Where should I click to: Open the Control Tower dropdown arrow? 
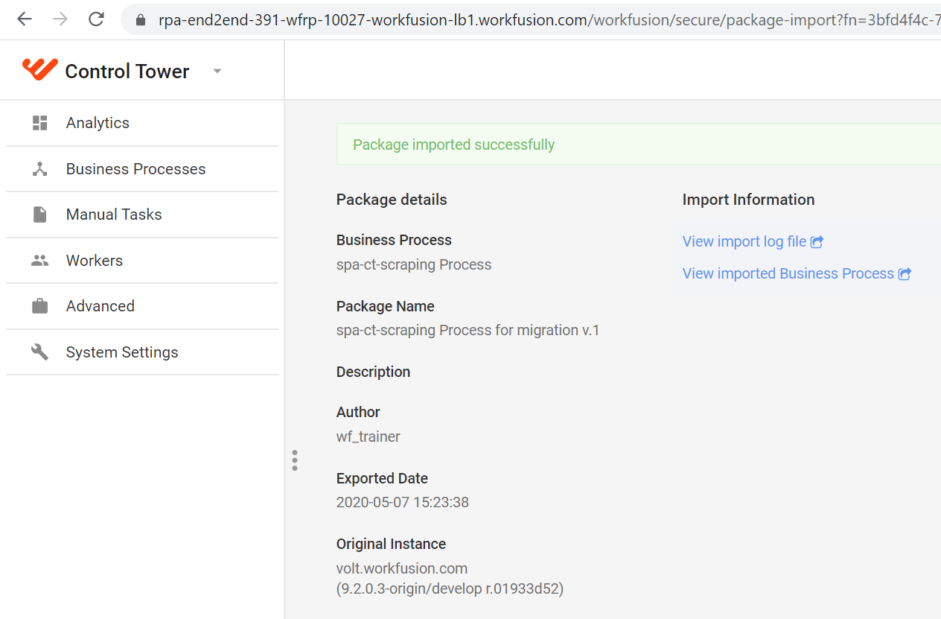tap(217, 71)
